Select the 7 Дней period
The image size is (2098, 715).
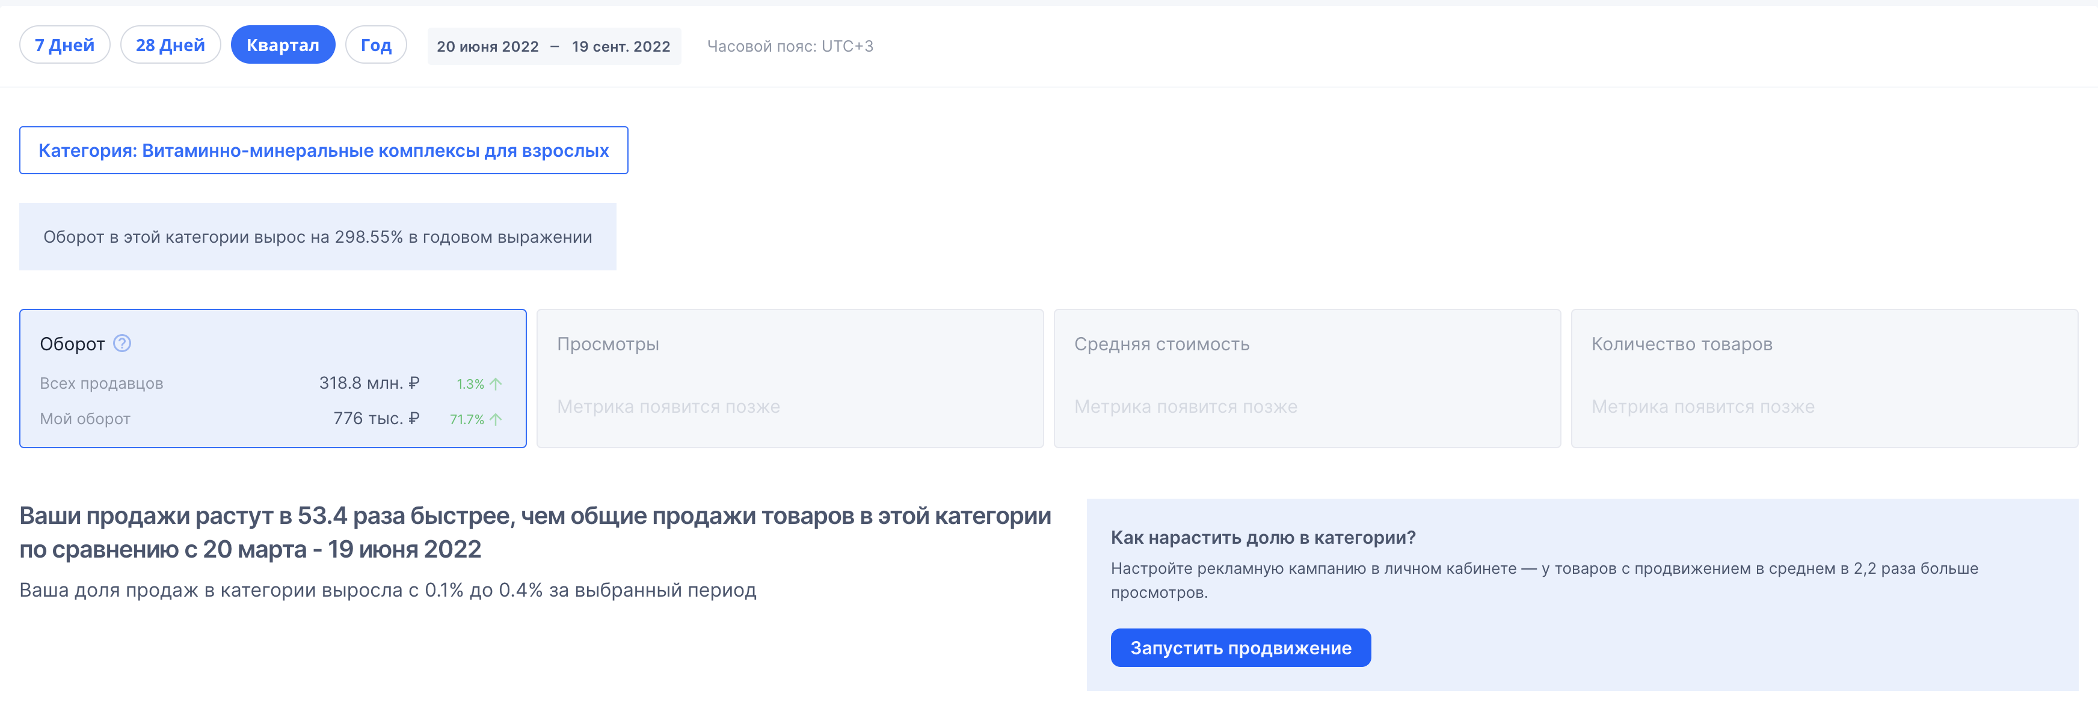(64, 44)
